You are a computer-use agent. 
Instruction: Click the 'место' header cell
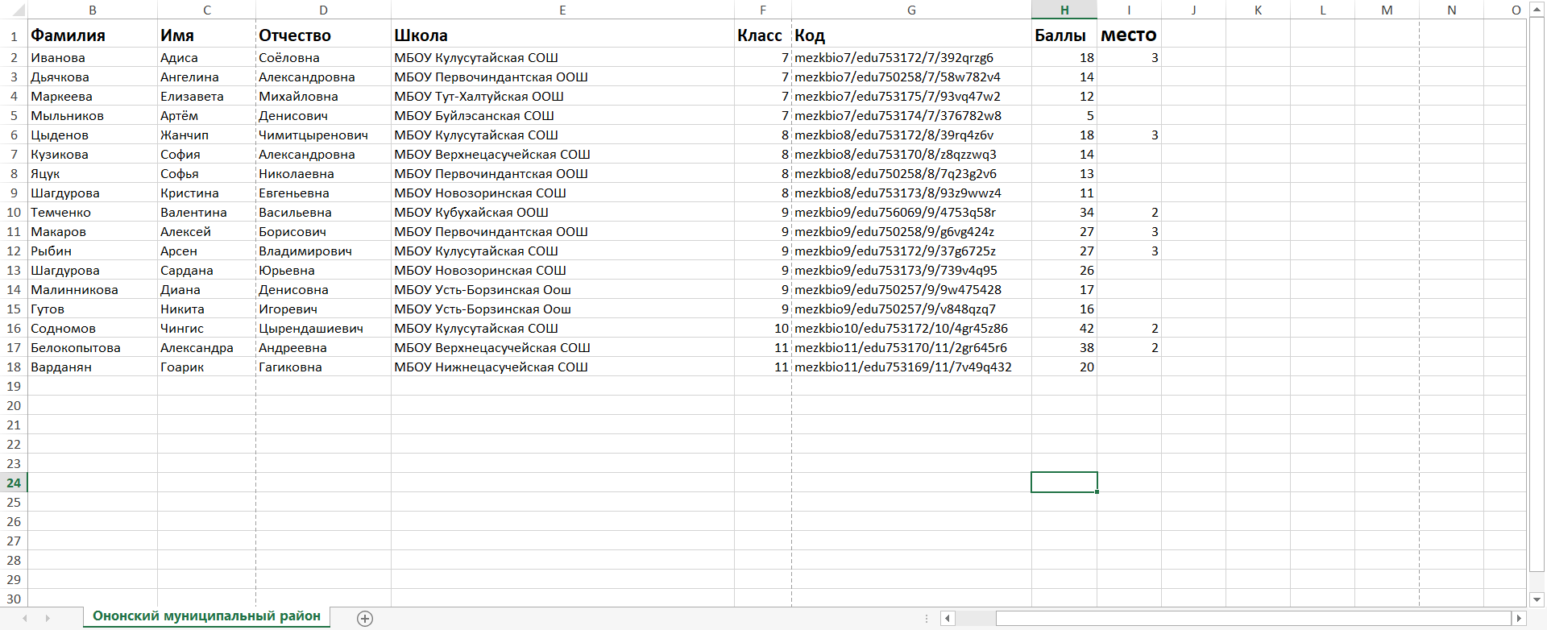pos(1129,35)
